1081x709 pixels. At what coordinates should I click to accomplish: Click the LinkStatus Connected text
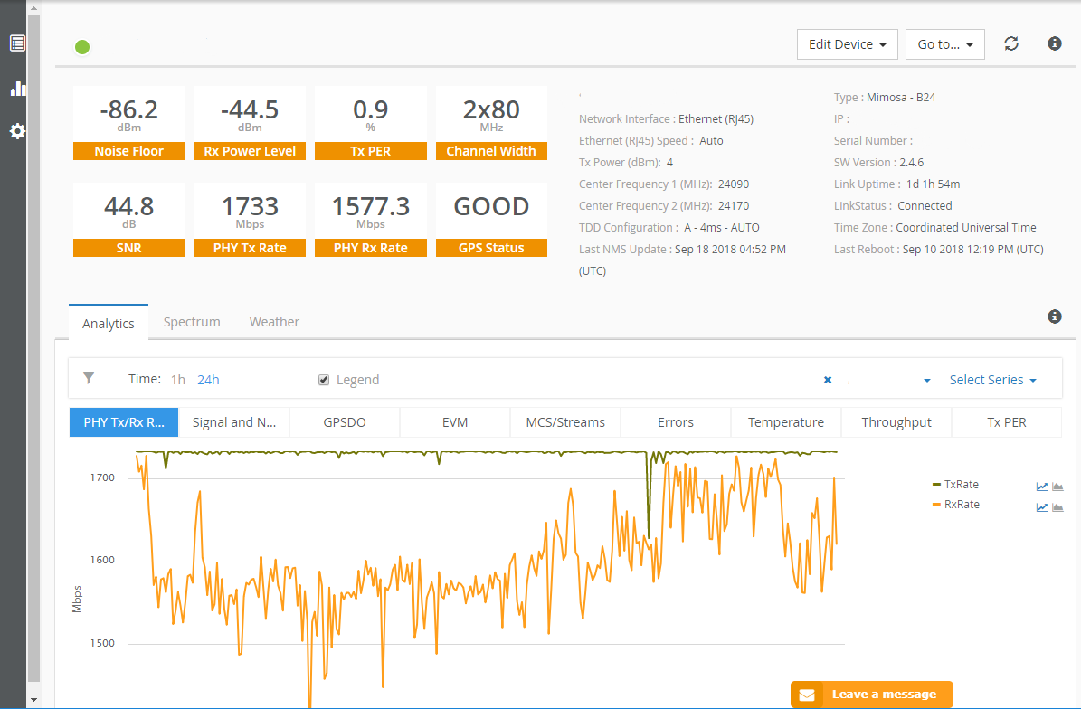[893, 205]
